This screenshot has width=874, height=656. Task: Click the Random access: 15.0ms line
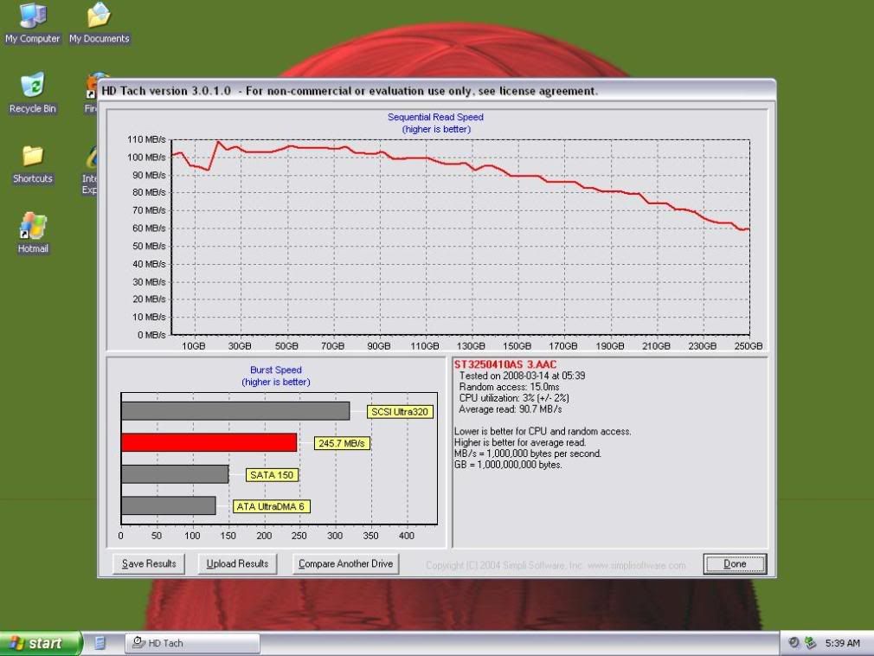pos(509,387)
